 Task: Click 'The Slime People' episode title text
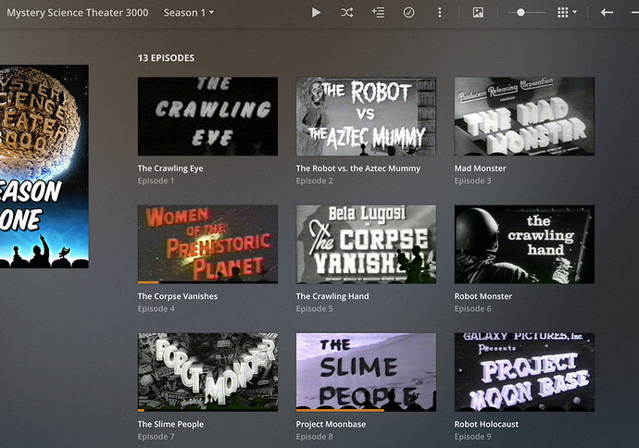[170, 424]
